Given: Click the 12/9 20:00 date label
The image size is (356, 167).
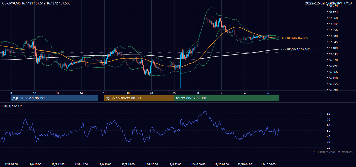Looking at the screenshot, I should pyautogui.click(x=151, y=164).
